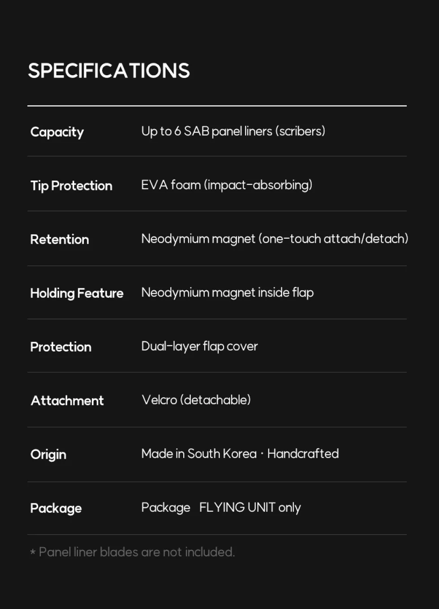Click the Handcrafted text

[x=303, y=454]
